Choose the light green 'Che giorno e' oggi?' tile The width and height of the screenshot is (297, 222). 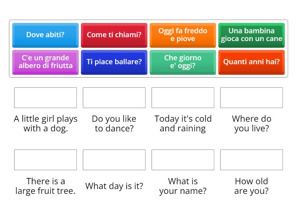tap(183, 62)
